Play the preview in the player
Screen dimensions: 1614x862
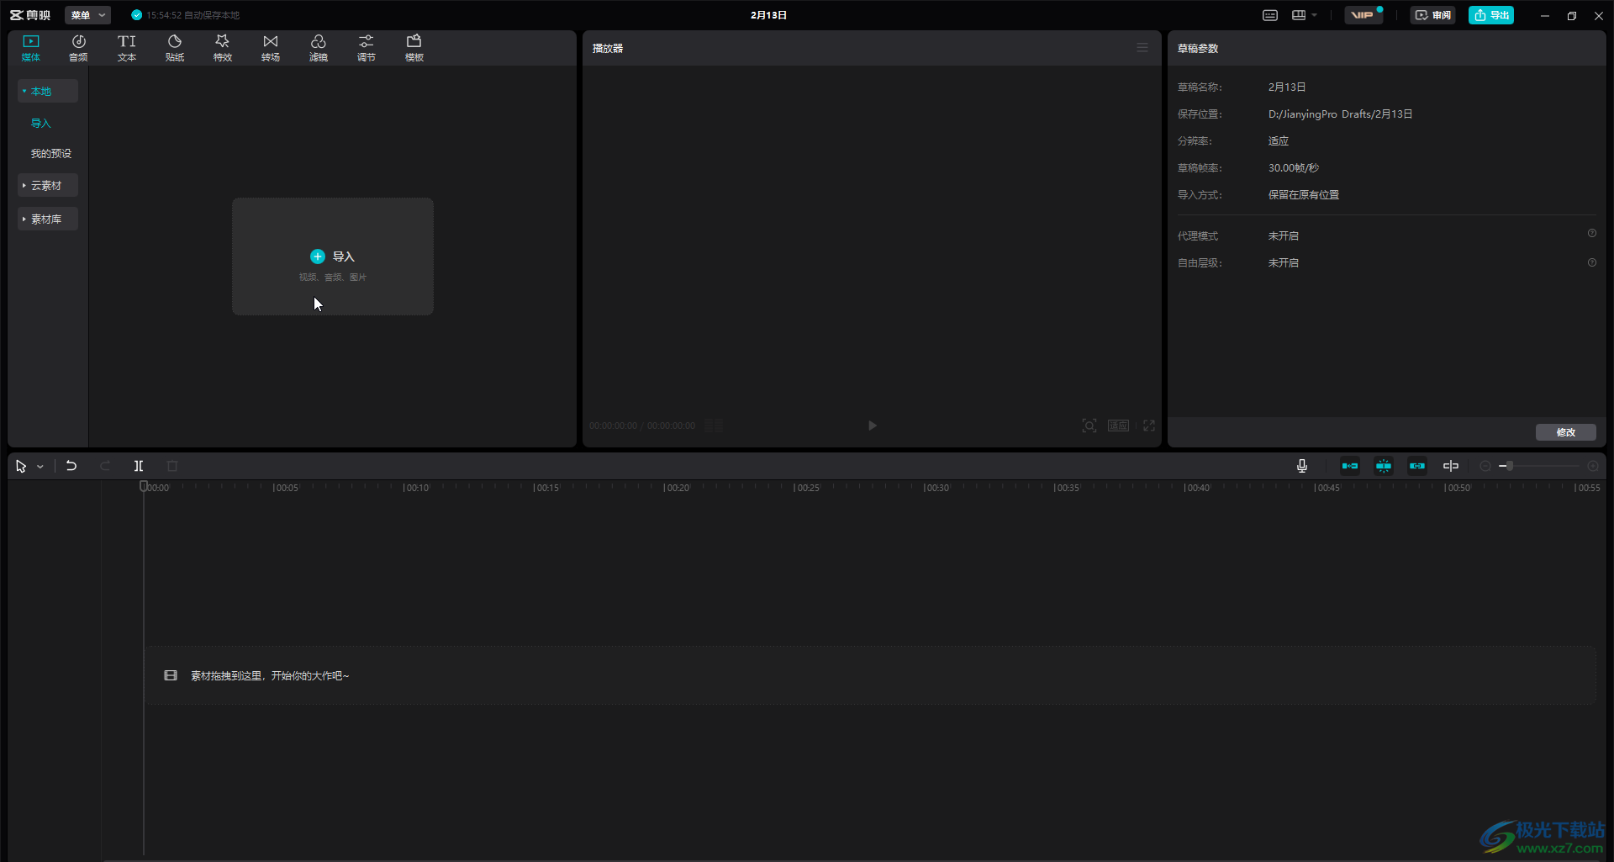point(872,426)
